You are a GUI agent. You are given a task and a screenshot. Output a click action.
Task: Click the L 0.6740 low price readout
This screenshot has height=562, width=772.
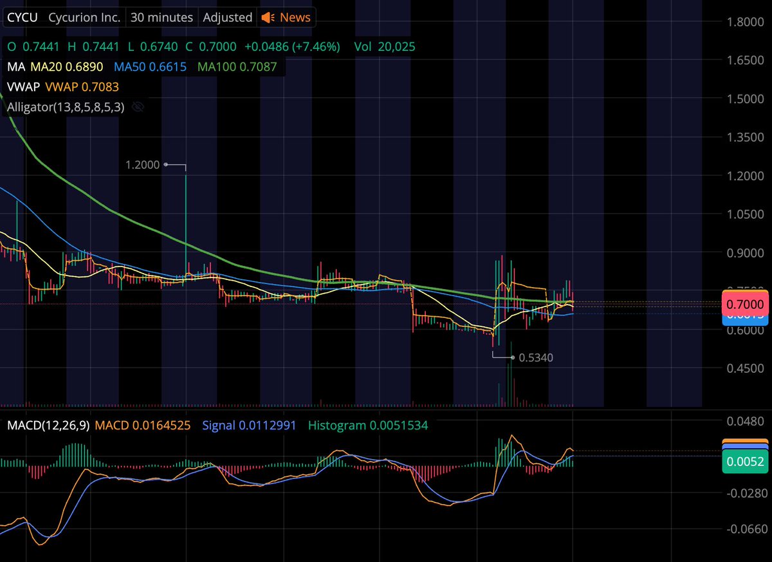[x=152, y=46]
